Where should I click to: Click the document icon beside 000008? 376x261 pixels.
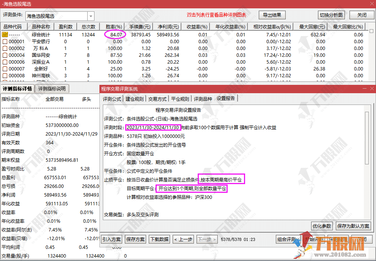[5, 76]
